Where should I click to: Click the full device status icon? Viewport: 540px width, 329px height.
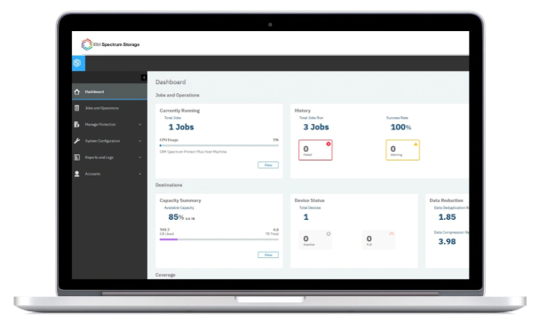pyautogui.click(x=392, y=234)
